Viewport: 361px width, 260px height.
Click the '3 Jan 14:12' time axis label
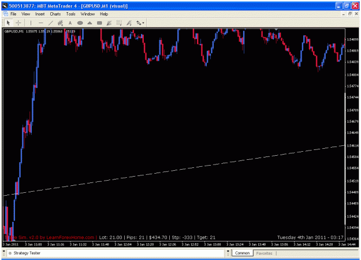pyautogui.click(x=302, y=244)
